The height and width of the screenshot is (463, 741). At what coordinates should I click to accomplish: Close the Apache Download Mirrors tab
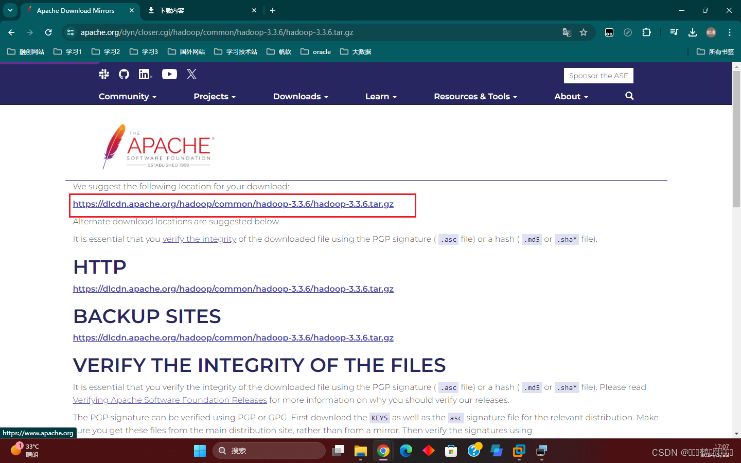132,10
